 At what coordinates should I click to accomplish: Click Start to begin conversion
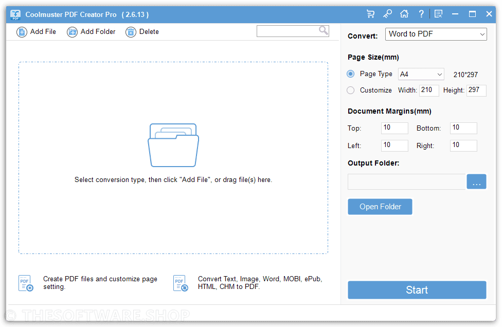pyautogui.click(x=417, y=290)
